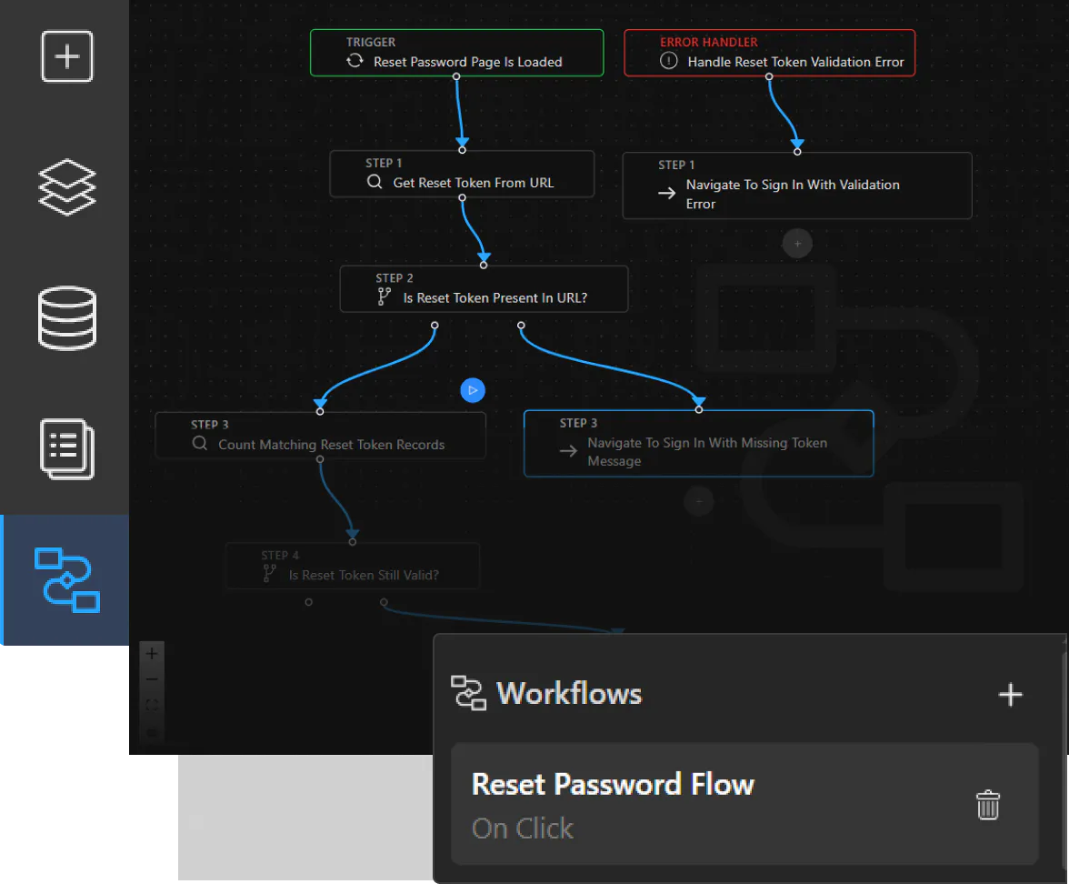Screen dimensions: 1069x884
Task: Click the canvas zoom out minus control
Action: point(152,679)
